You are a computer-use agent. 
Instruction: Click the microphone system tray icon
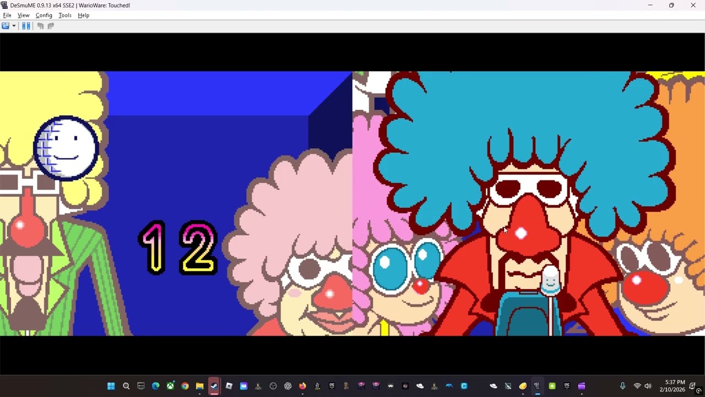point(622,386)
